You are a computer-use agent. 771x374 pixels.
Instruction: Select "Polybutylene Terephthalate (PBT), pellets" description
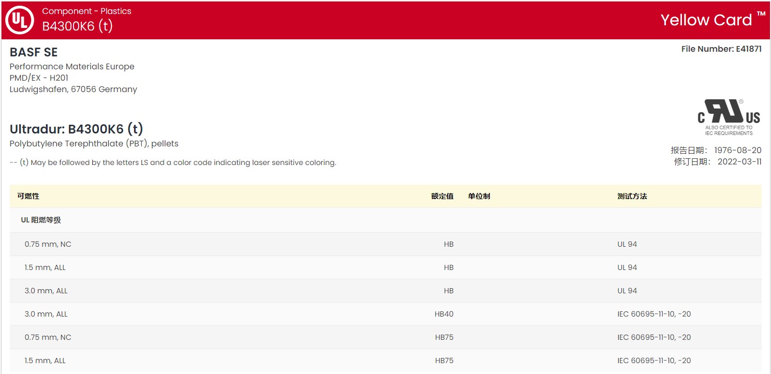point(94,143)
